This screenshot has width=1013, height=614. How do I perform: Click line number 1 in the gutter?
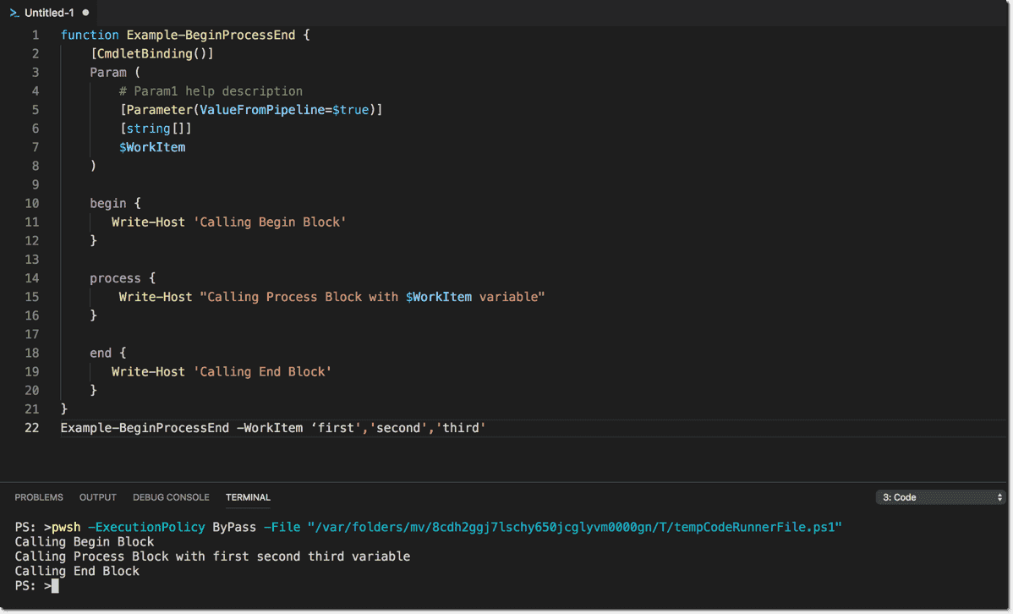point(35,35)
